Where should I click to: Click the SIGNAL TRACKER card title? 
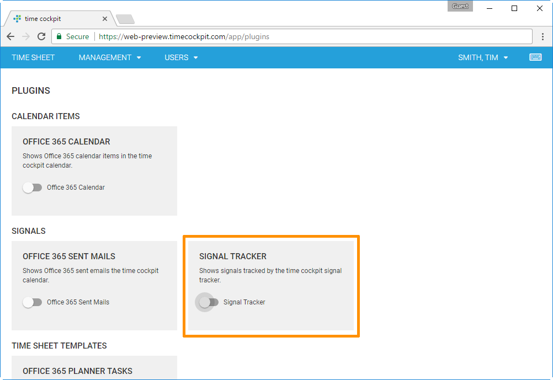(x=233, y=256)
